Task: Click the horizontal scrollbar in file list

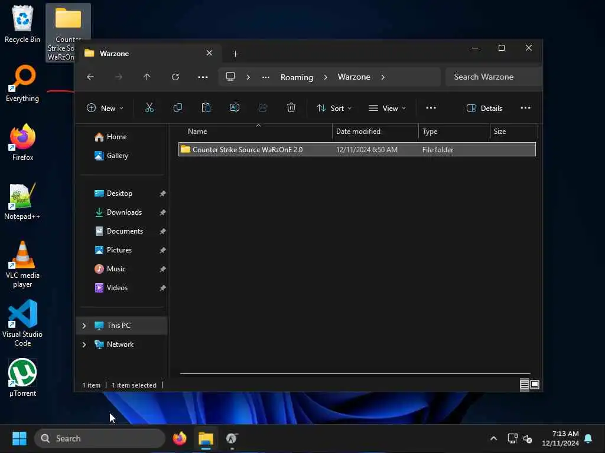Action: [355, 373]
